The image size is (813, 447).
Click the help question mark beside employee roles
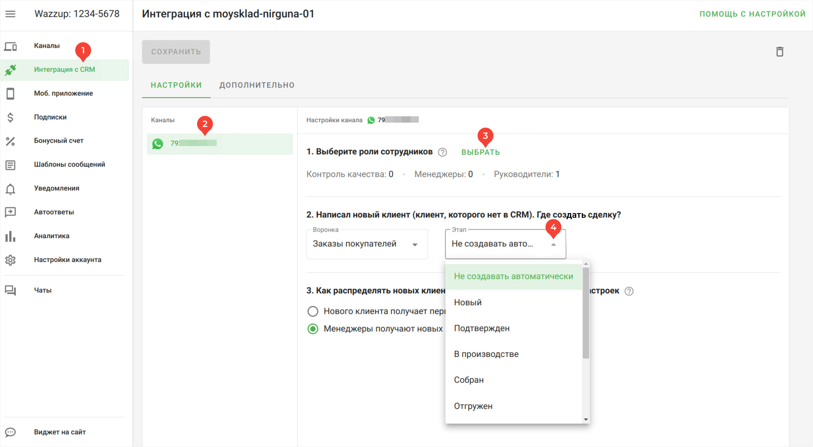(x=442, y=152)
